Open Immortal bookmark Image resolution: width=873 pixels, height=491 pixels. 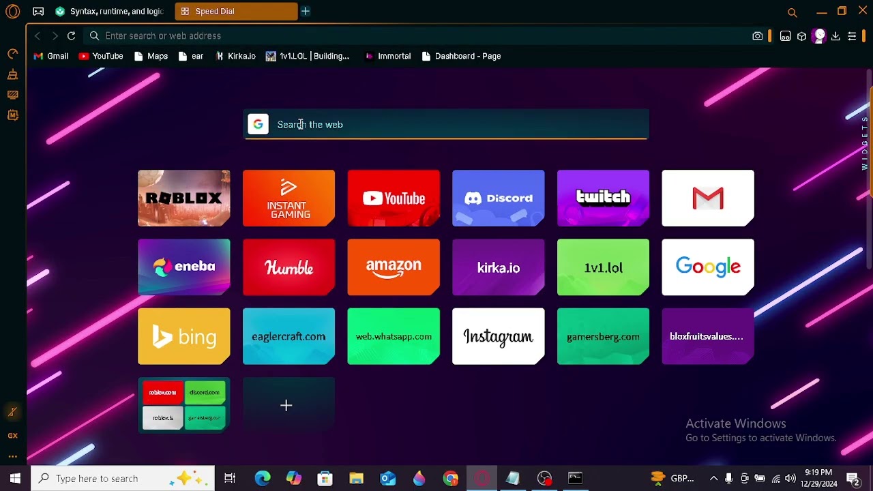coord(387,56)
